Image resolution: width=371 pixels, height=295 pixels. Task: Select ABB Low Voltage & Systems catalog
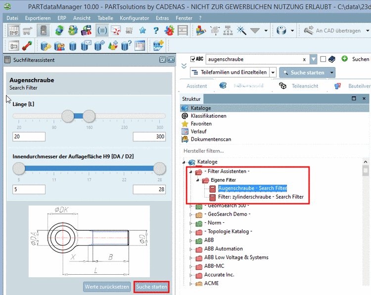coord(236,257)
